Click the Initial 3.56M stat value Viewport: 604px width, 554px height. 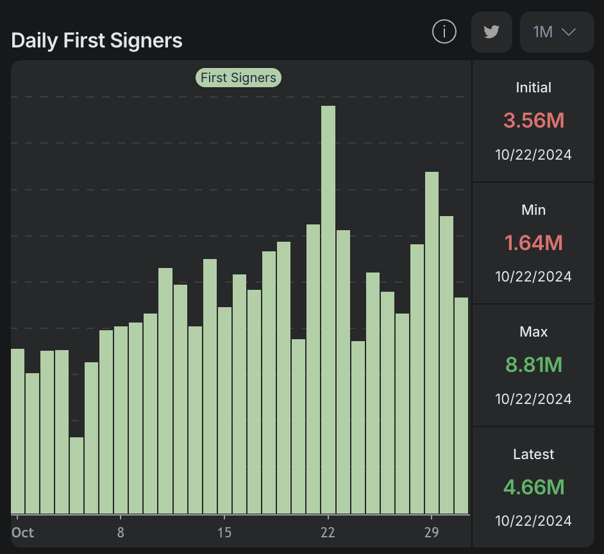point(533,121)
